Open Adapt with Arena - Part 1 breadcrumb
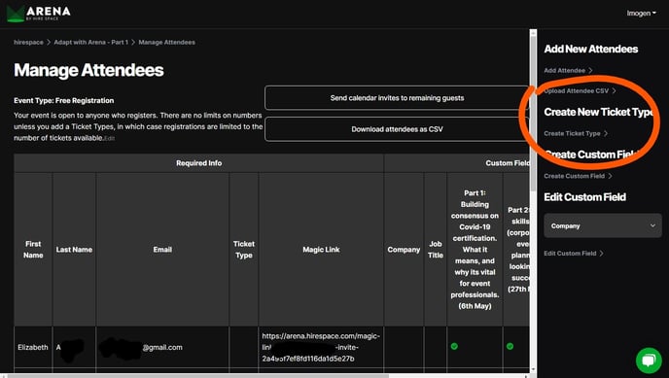The width and height of the screenshot is (669, 378). click(x=90, y=42)
